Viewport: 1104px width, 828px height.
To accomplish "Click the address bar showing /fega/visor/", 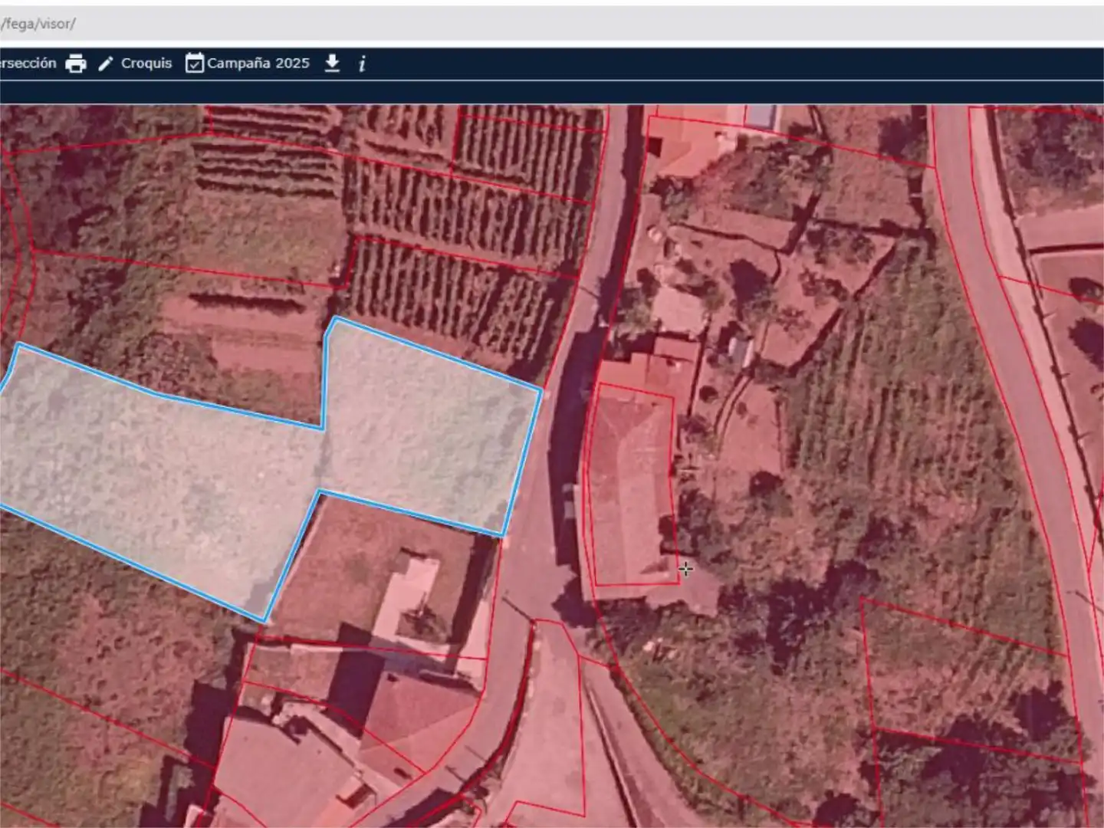I will (552, 24).
